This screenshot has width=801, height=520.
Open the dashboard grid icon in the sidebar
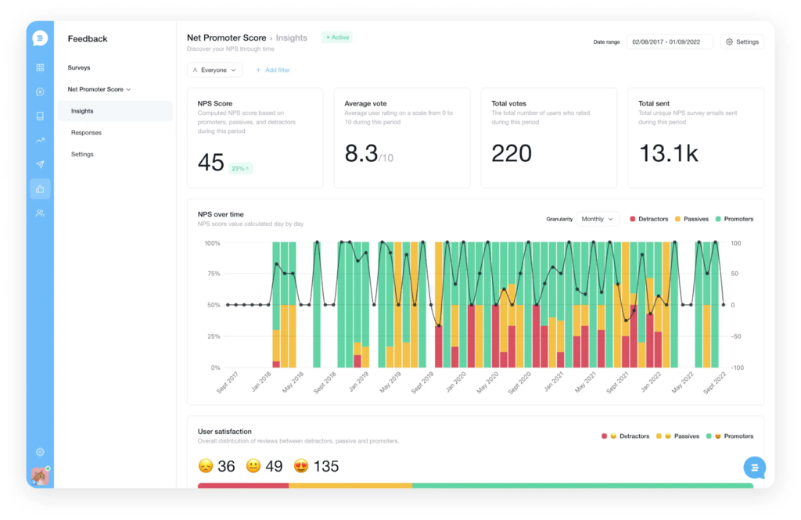[x=40, y=67]
